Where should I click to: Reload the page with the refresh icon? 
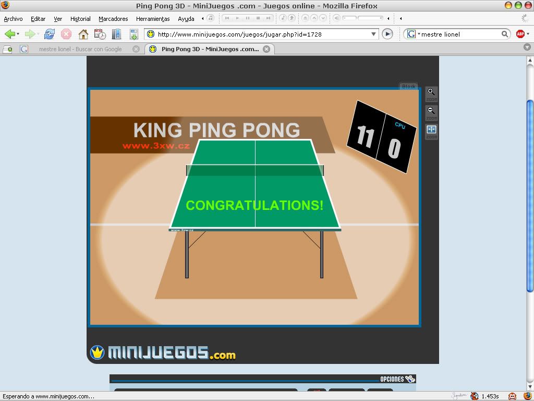pyautogui.click(x=49, y=34)
